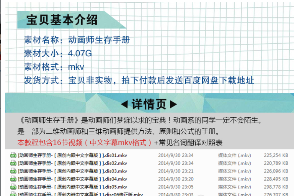This screenshot has width=297, height=196.
Task: Click the MKV icon for dis04.mkv
Action: tap(13, 179)
